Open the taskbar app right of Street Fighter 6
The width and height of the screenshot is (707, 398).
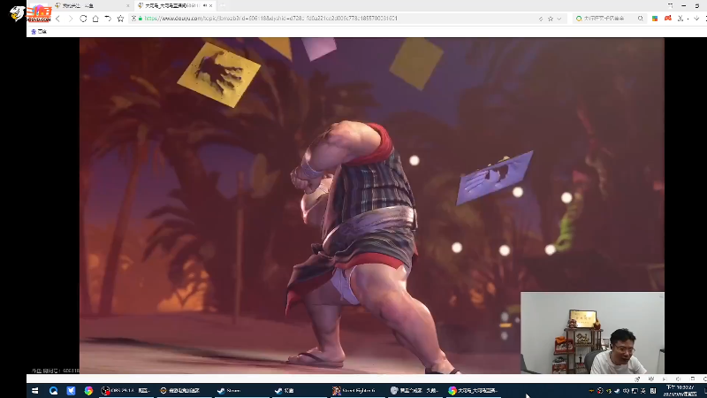click(x=415, y=391)
